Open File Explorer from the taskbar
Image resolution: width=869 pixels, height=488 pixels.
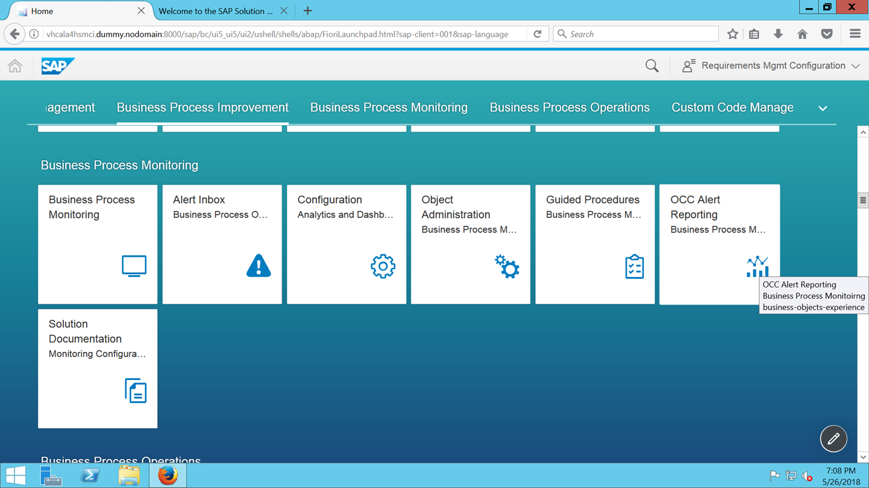pyautogui.click(x=129, y=476)
